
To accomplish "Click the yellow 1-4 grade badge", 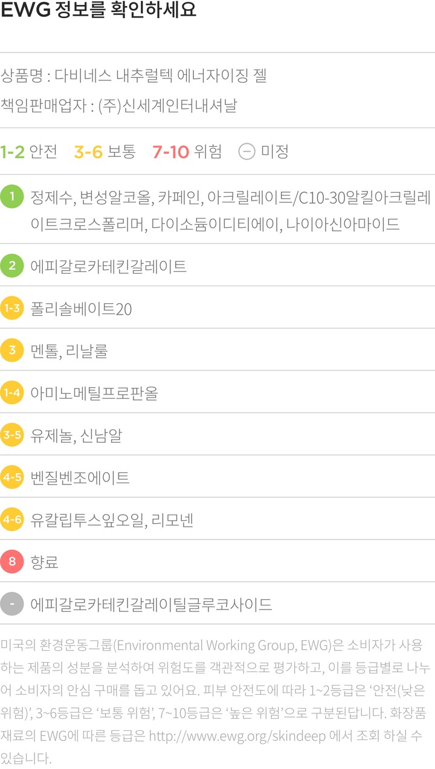I will pyautogui.click(x=11, y=393).
